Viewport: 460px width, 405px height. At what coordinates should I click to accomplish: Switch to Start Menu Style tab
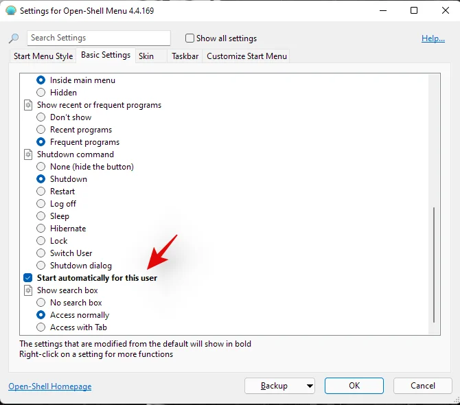click(43, 56)
